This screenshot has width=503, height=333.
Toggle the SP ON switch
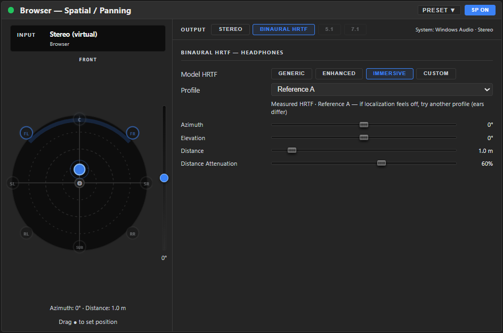pyautogui.click(x=480, y=10)
